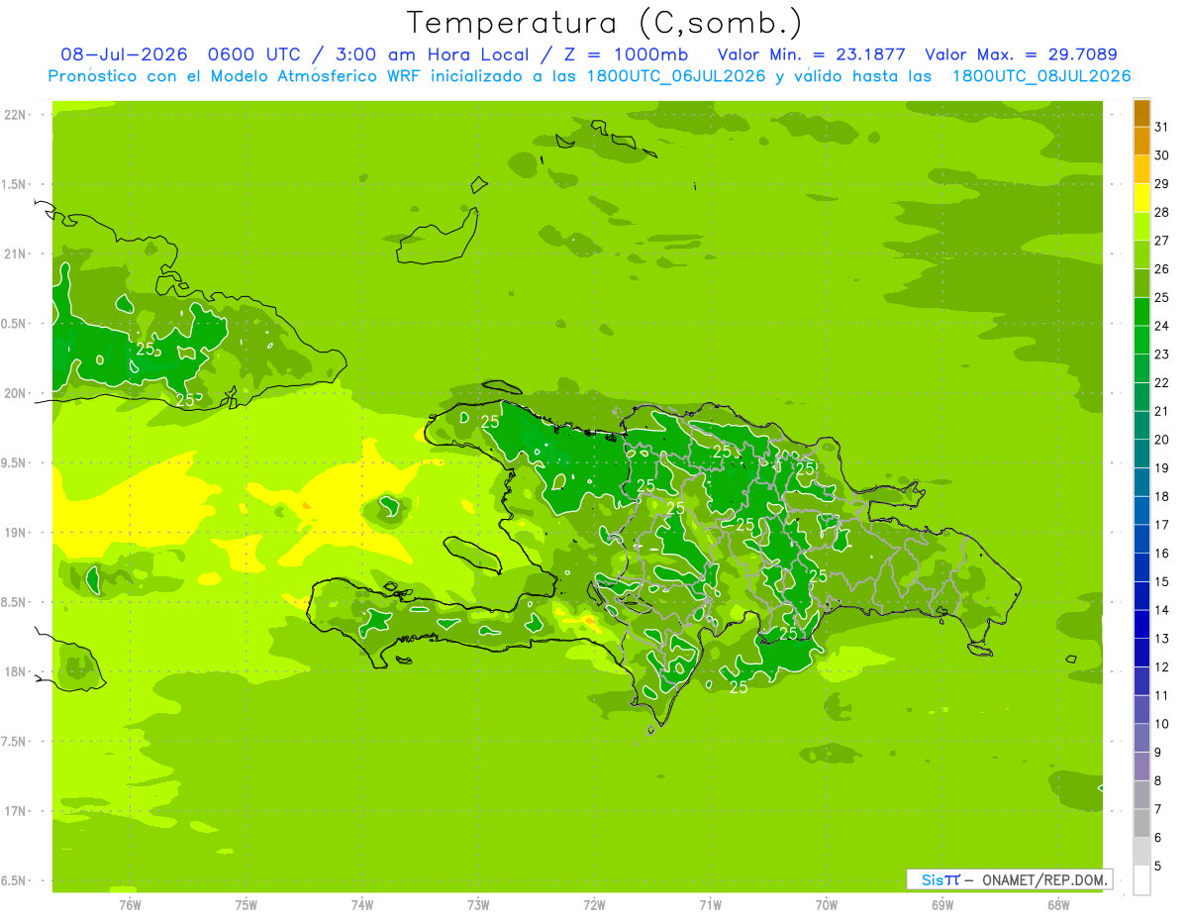Image resolution: width=1188 pixels, height=918 pixels.
Task: Click the legend scale value '27'
Action: 1162,241
